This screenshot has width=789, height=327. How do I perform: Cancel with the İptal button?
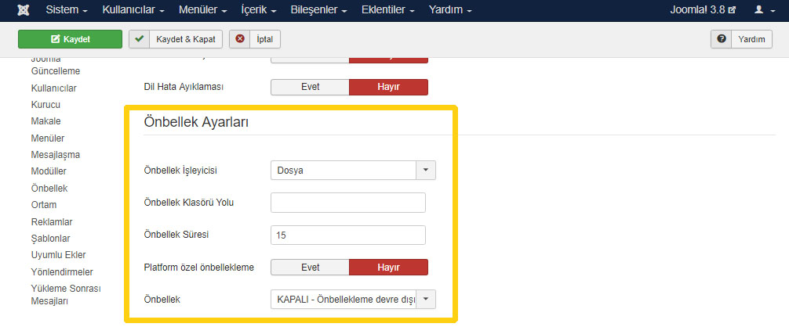tap(255, 39)
